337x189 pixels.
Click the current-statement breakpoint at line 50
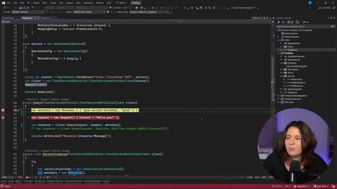pyautogui.click(x=3, y=110)
